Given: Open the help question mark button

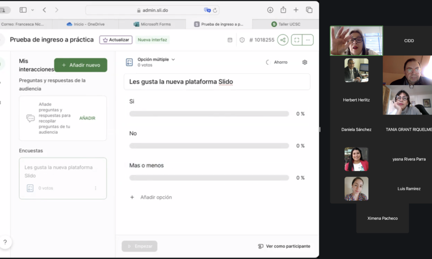Looking at the screenshot, I should point(5,242).
